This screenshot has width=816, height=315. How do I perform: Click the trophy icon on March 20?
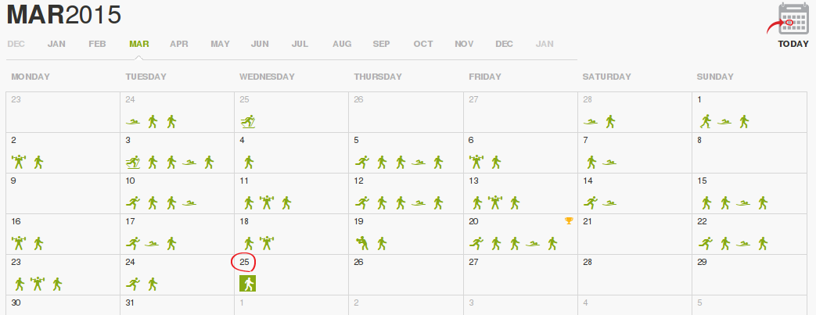click(x=568, y=221)
